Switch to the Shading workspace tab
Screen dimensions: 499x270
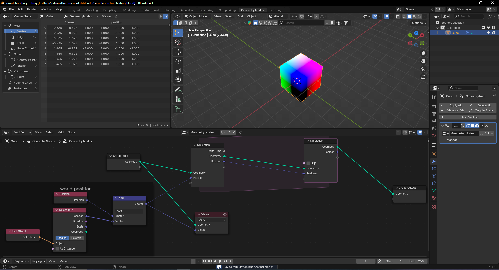tap(170, 10)
